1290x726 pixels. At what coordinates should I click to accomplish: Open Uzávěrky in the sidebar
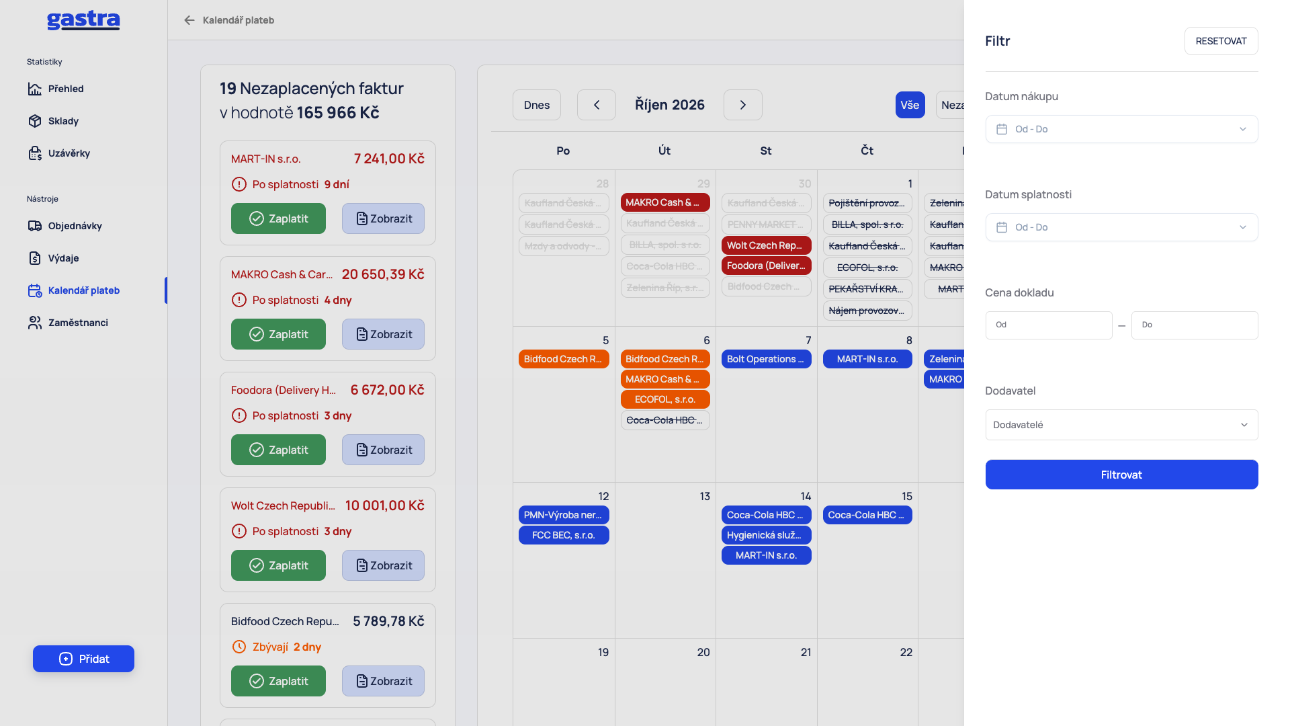pos(69,153)
